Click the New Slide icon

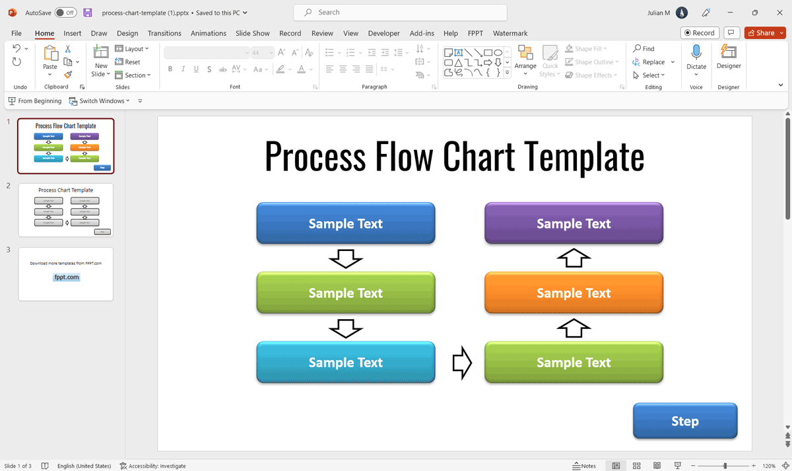coord(101,53)
